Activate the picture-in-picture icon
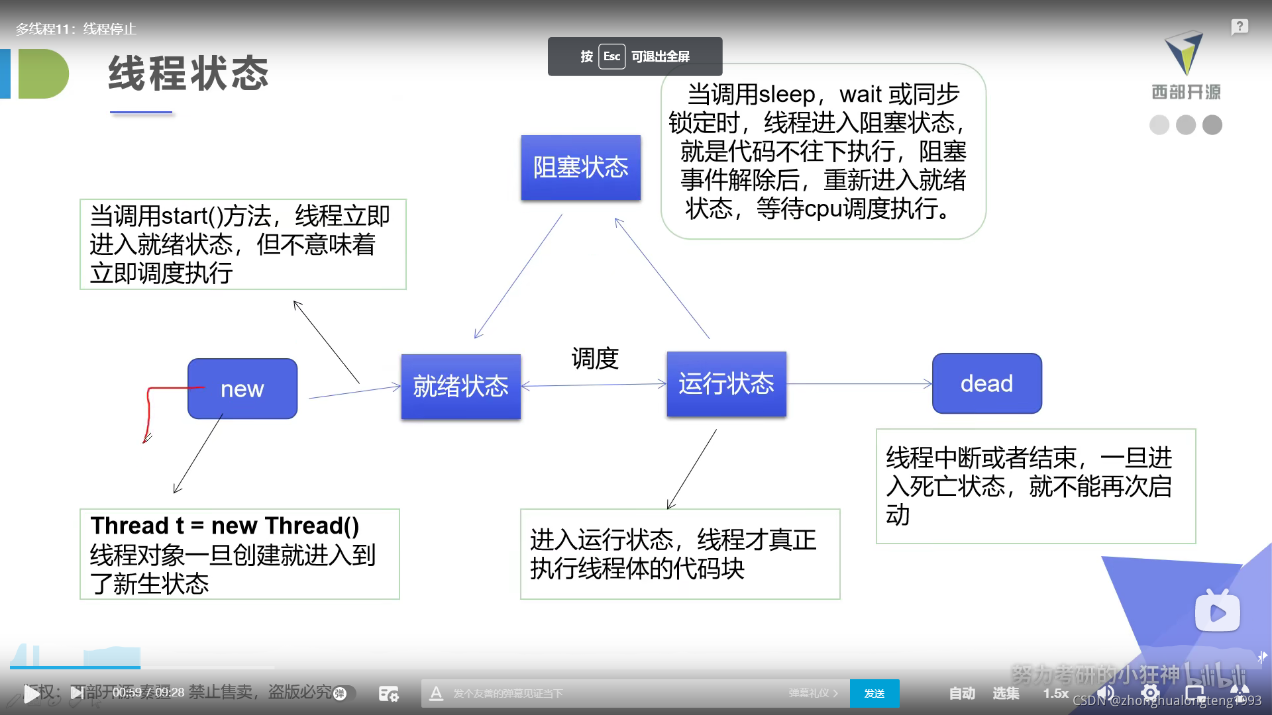Image resolution: width=1272 pixels, height=715 pixels. point(1194,693)
